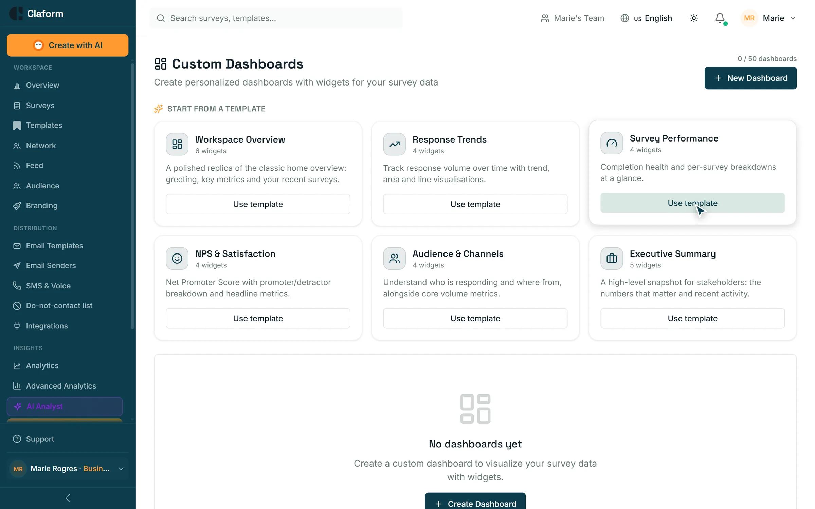Go to Surveys in the sidebar
Viewport: 815px width, 509px height.
(65, 106)
